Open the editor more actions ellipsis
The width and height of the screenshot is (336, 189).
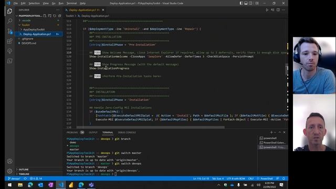pyautogui.click(x=283, y=10)
